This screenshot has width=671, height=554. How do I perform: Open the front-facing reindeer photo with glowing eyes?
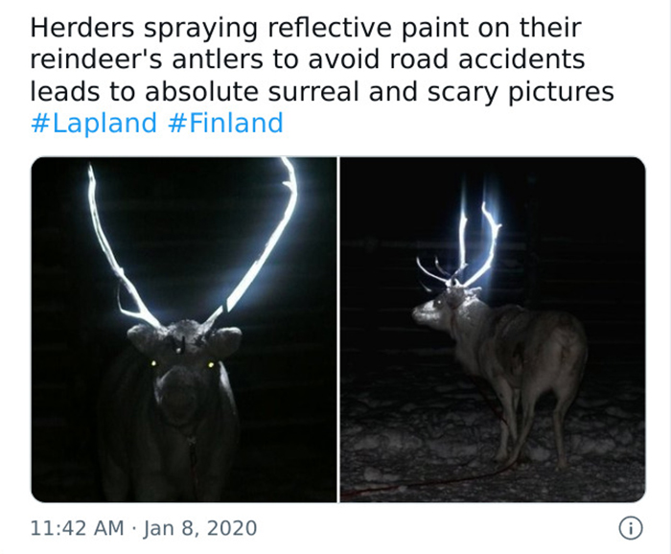click(x=184, y=330)
